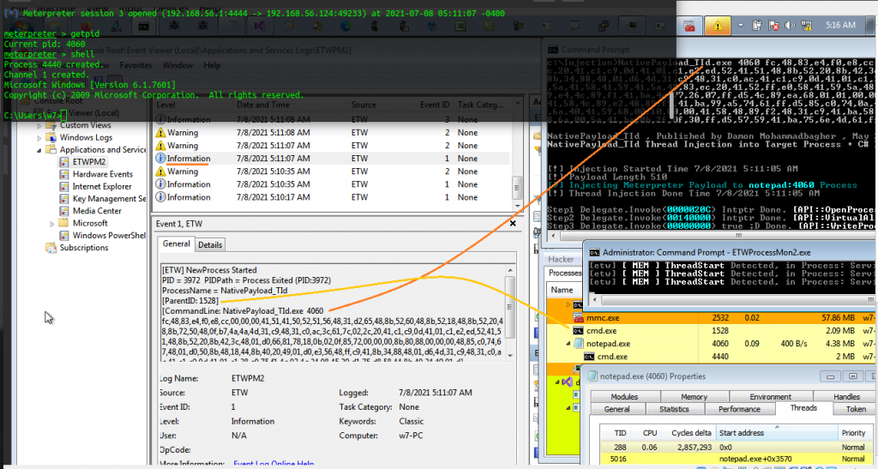878x469 pixels.
Task: Select the underlined Information event at 5:11:07
Action: [x=188, y=159]
